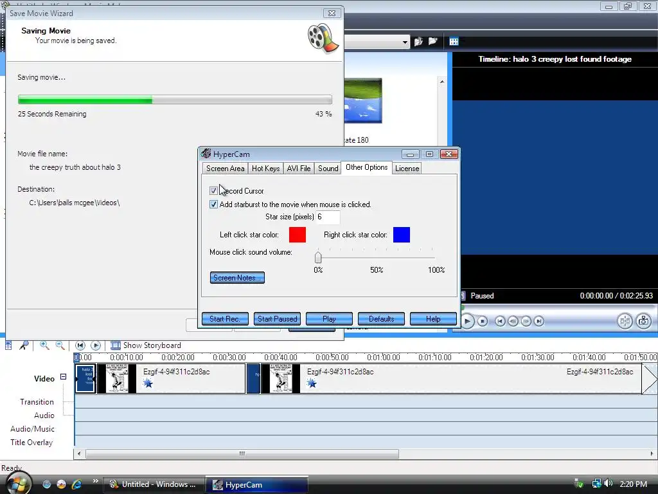The height and width of the screenshot is (494, 658).
Task: Click the HyperCam taskbar button
Action: [257, 484]
